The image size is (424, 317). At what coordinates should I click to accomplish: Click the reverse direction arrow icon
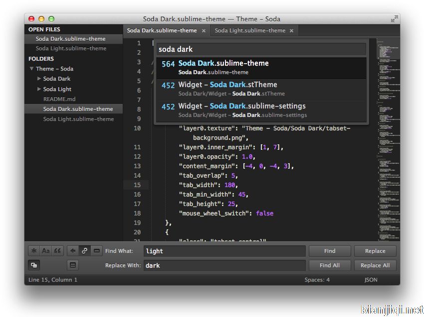[73, 251]
